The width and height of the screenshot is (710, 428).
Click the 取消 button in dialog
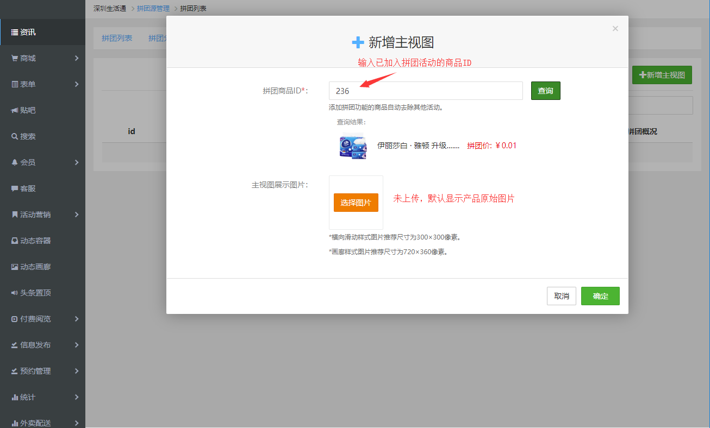pyautogui.click(x=561, y=296)
